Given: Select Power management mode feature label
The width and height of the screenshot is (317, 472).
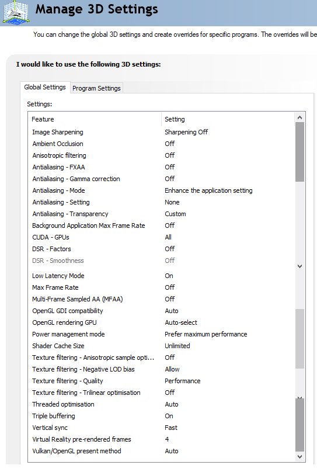Looking at the screenshot, I should 68,334.
